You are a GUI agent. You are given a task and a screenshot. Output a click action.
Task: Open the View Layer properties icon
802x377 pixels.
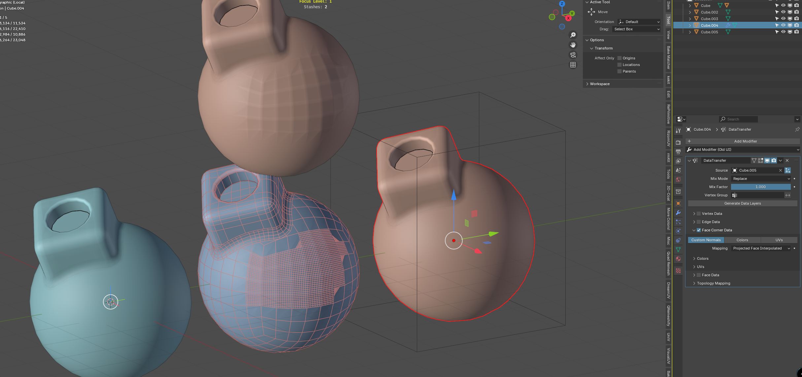coord(678,161)
